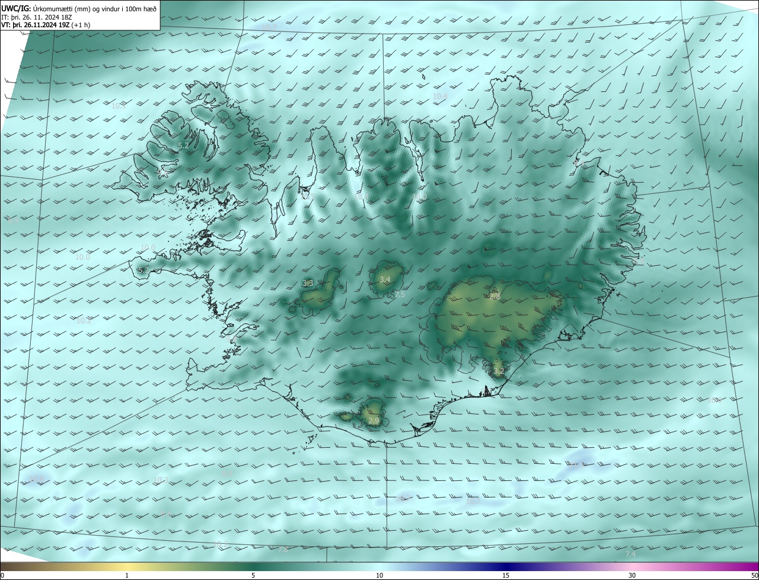Click the 15 tick on the colour scale
The height and width of the screenshot is (580, 759).
(x=506, y=576)
